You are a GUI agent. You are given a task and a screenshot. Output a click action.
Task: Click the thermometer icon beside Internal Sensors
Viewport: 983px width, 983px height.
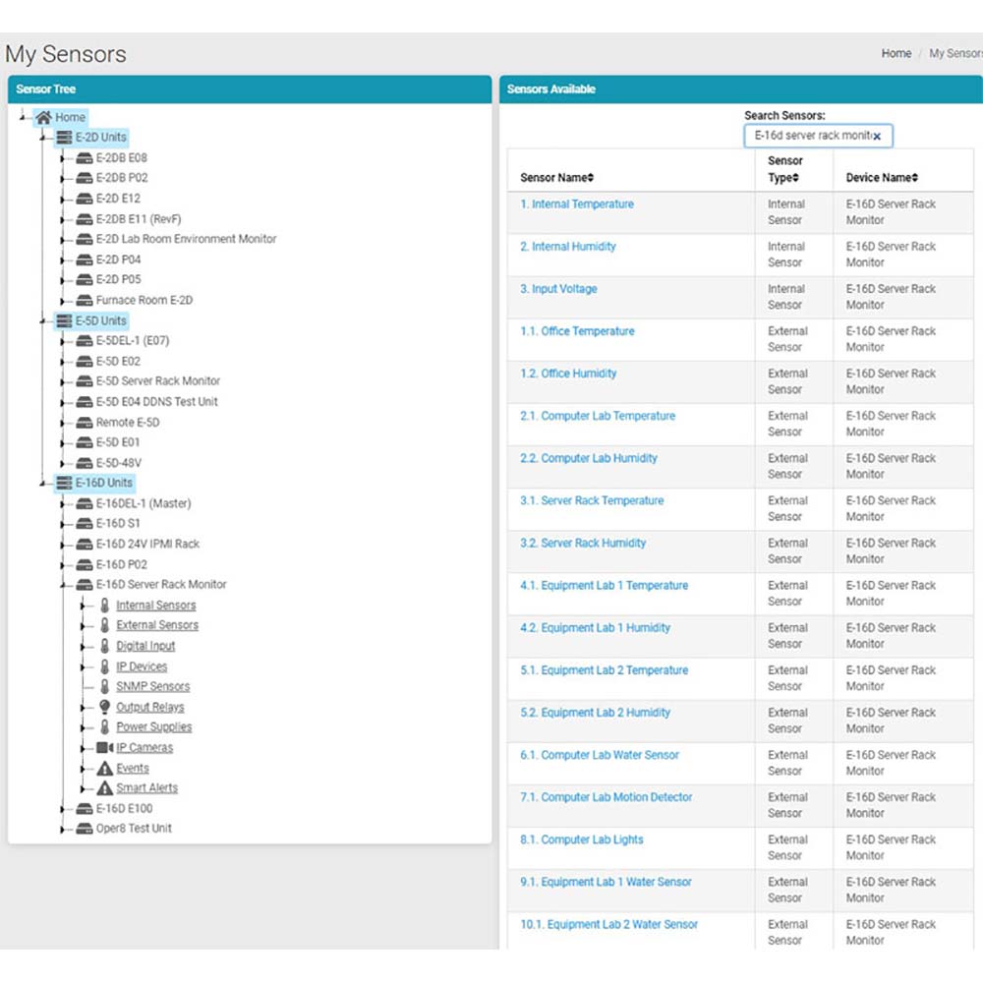(105, 605)
